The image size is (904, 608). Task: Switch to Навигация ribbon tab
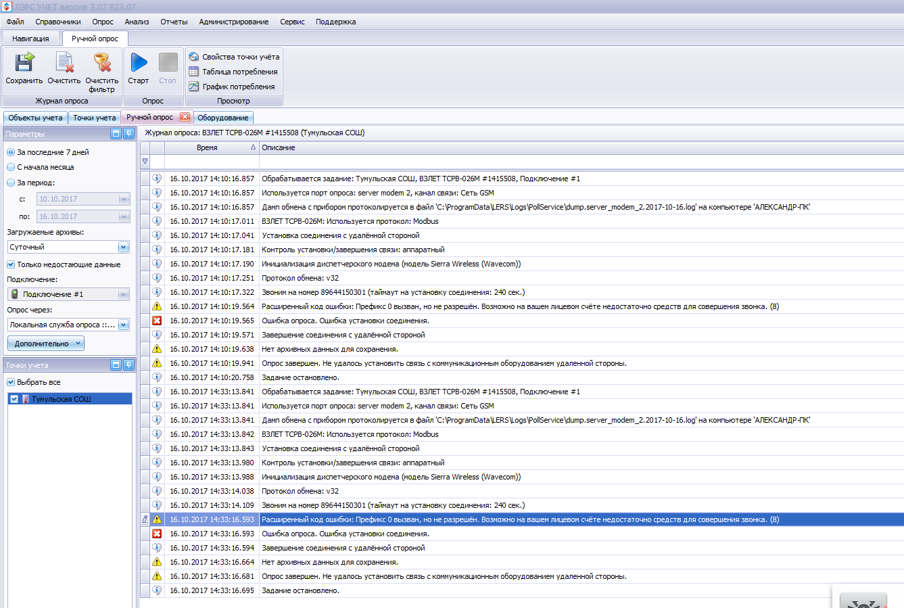click(x=30, y=39)
